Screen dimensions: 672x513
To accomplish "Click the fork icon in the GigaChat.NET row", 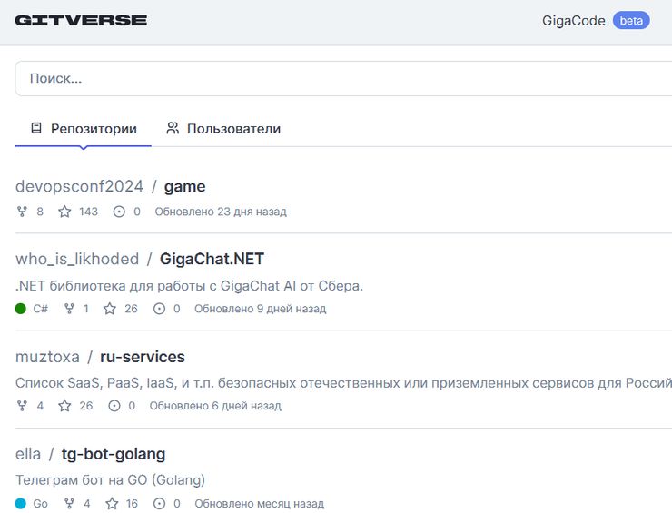I will (x=69, y=309).
